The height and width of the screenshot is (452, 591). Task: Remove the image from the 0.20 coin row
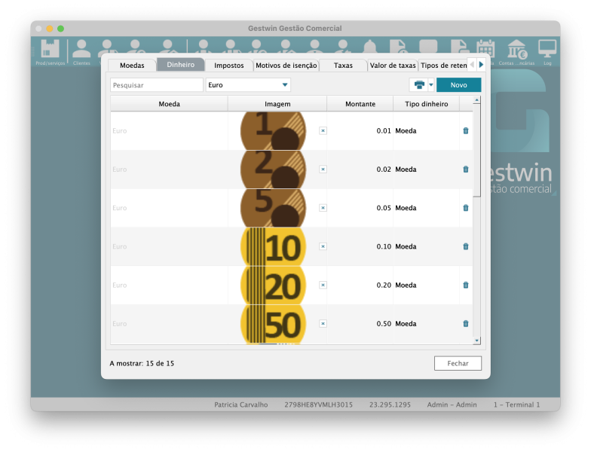pyautogui.click(x=323, y=285)
